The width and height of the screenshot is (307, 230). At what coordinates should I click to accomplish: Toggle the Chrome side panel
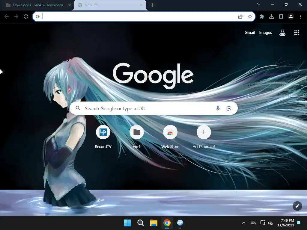pyautogui.click(x=281, y=17)
